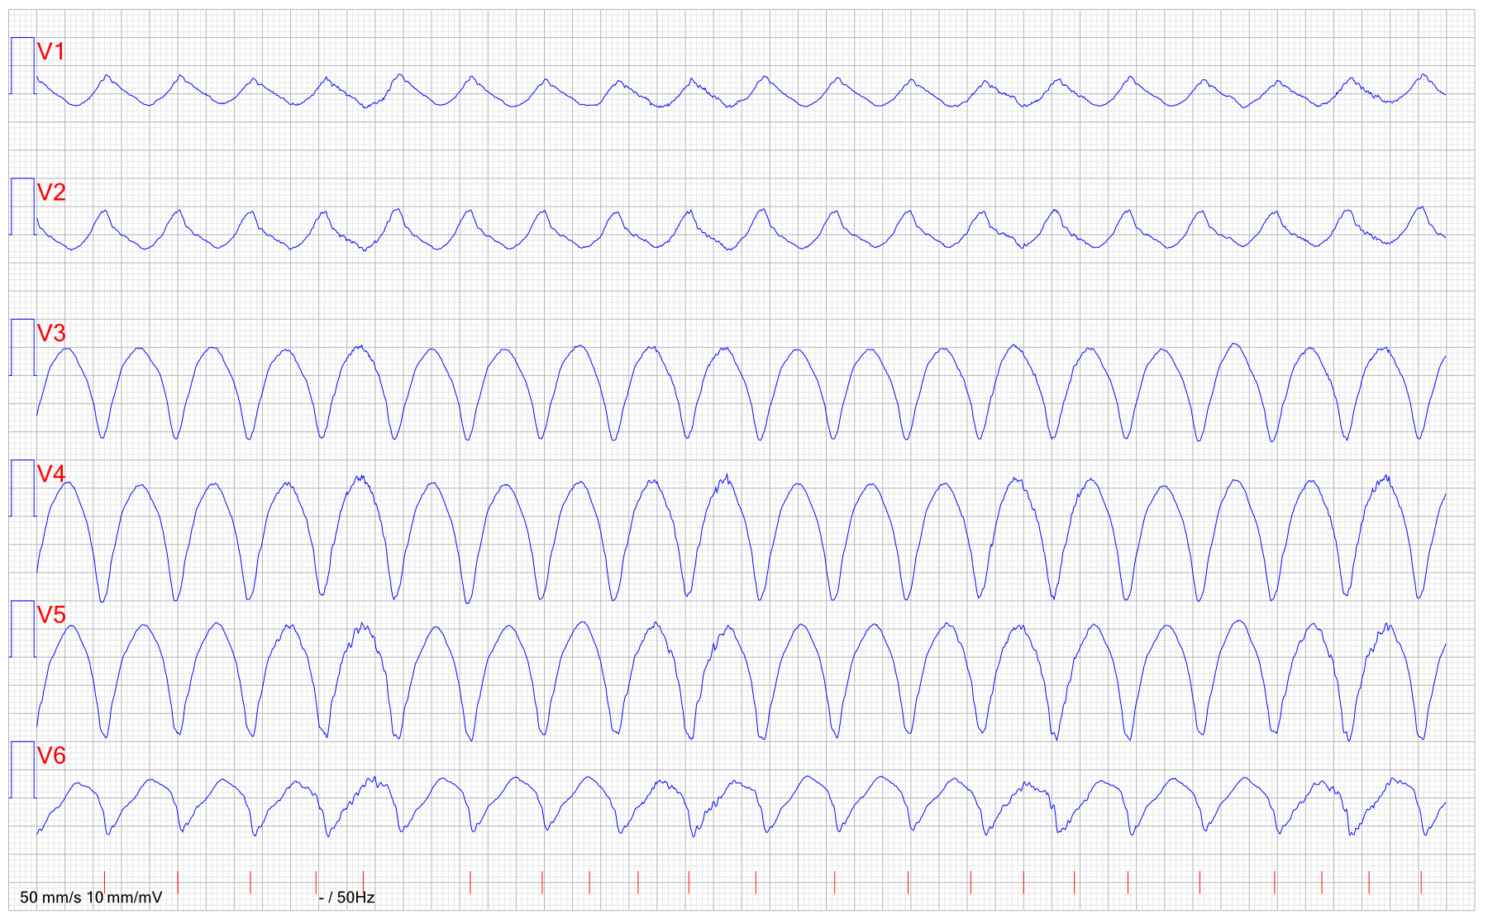Click the - / 50Hz filter text

347,898
